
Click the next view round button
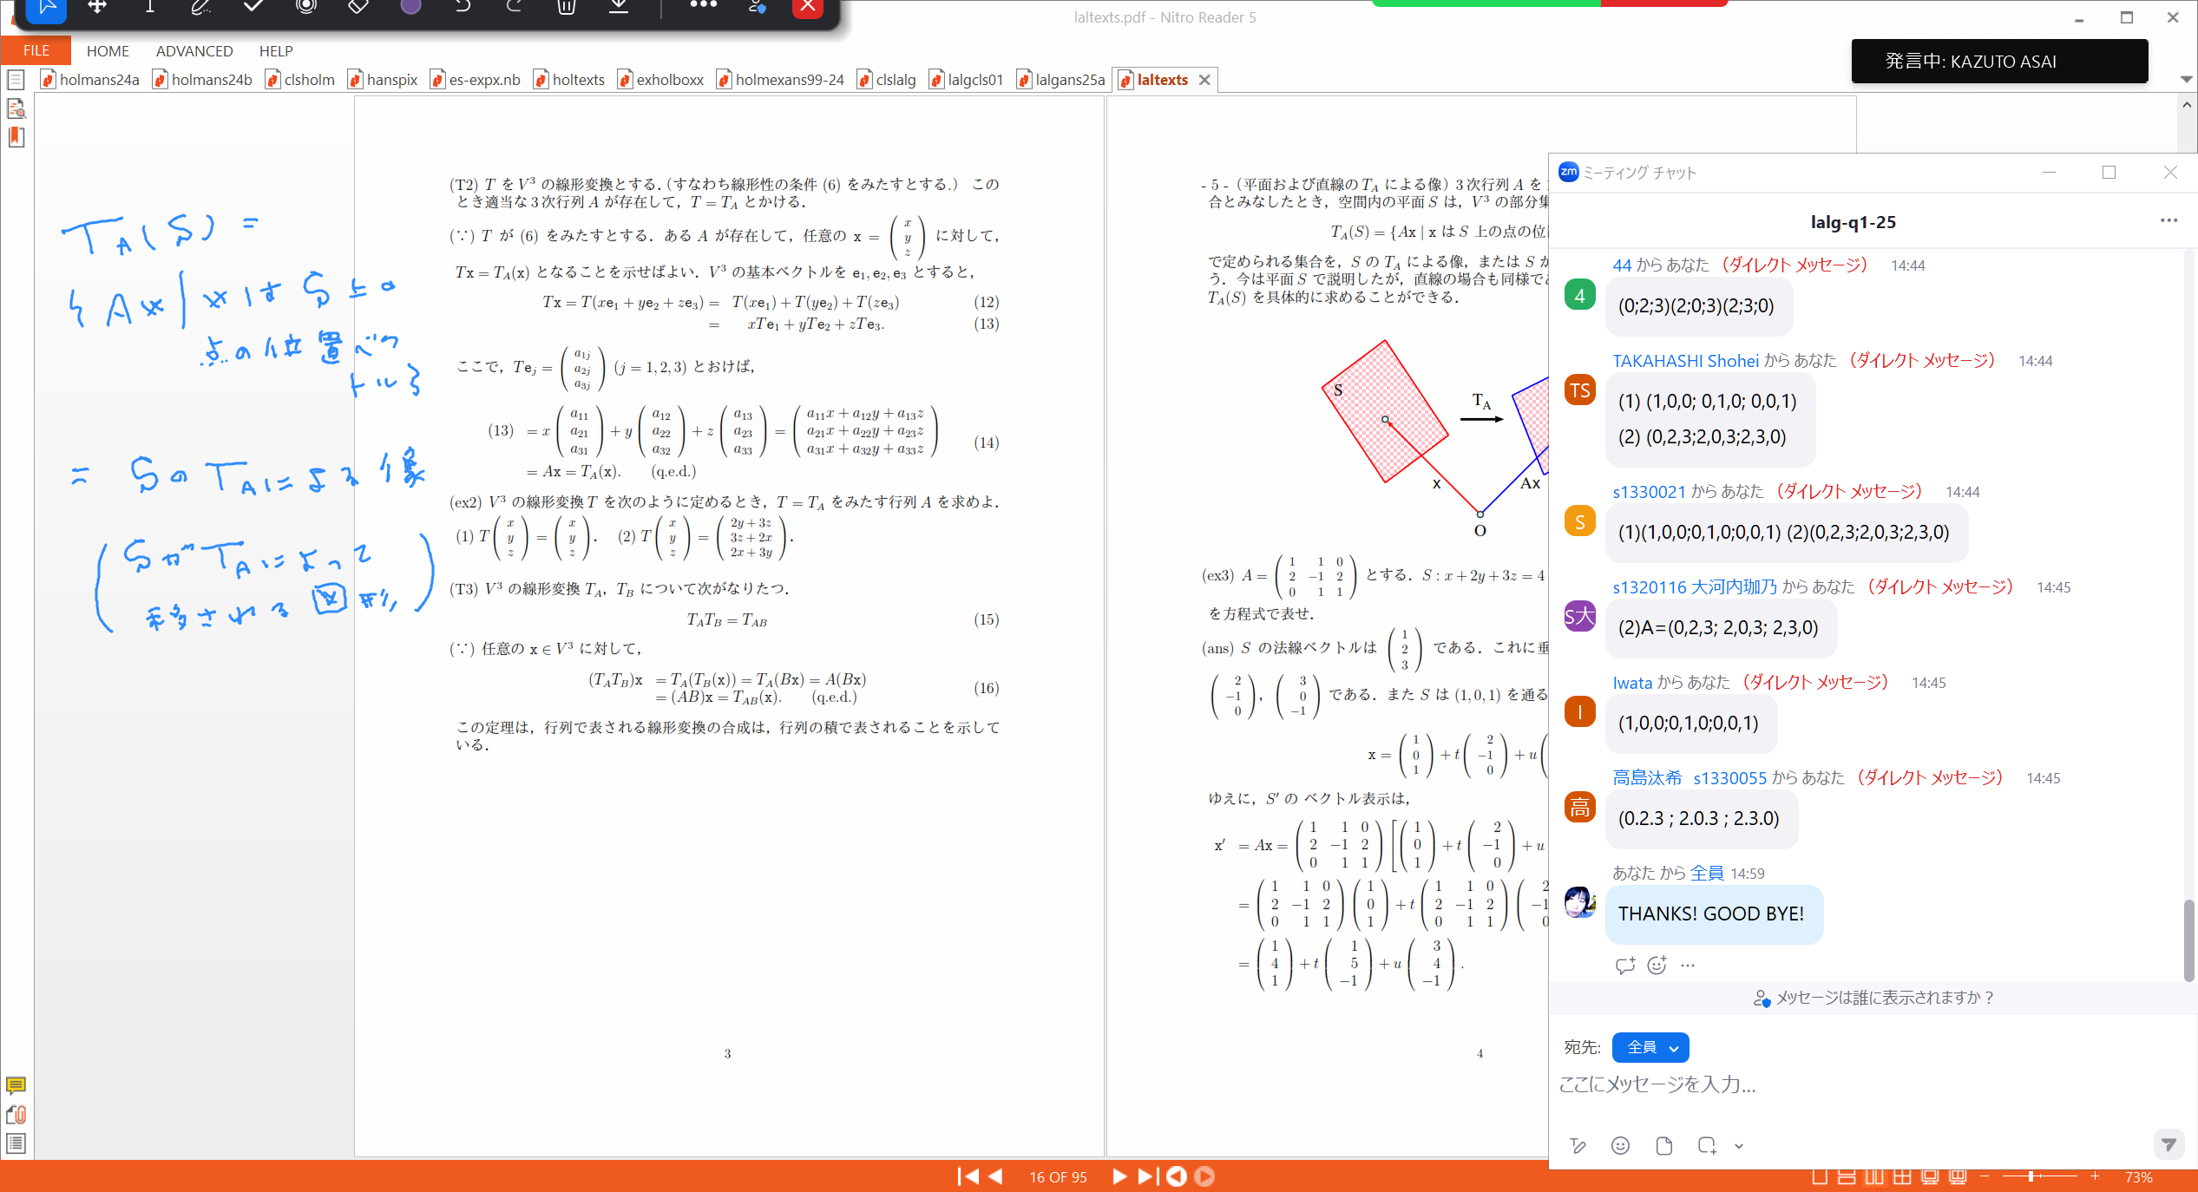(1204, 1176)
